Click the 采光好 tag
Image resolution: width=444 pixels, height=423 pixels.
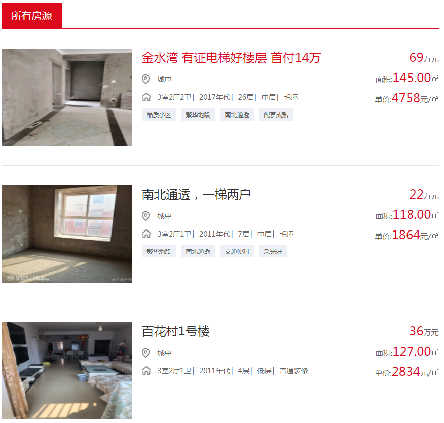[273, 252]
